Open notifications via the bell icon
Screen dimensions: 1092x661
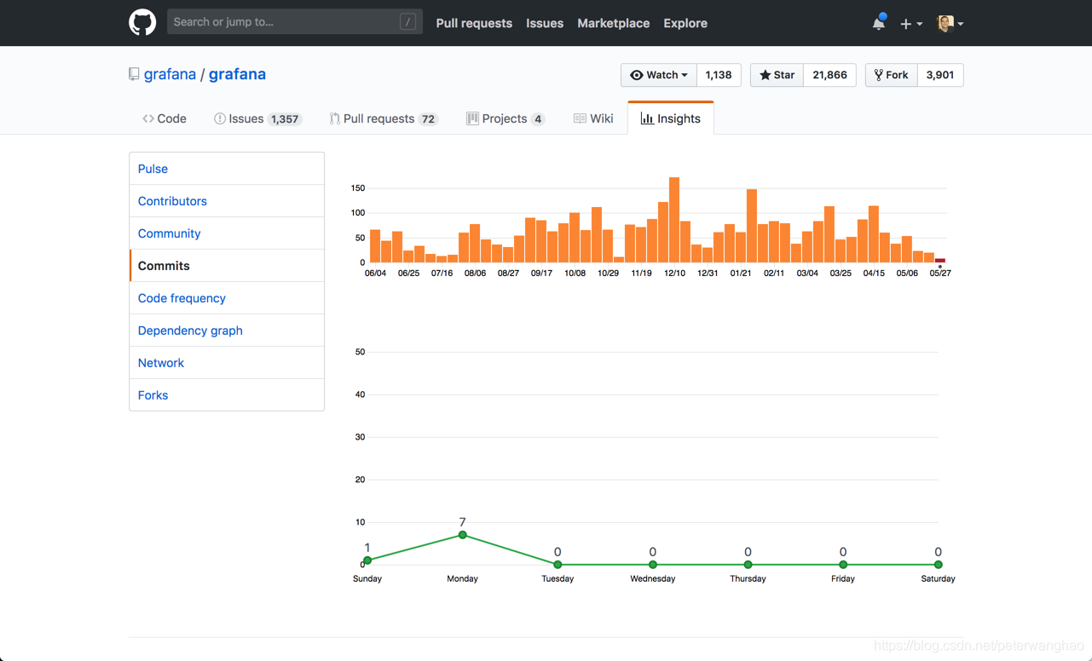(x=879, y=22)
